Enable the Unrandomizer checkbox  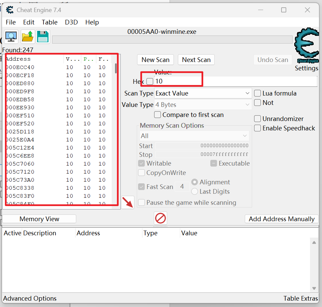(257, 119)
